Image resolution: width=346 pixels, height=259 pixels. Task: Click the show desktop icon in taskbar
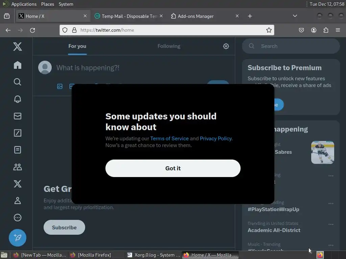pyautogui.click(x=4, y=255)
